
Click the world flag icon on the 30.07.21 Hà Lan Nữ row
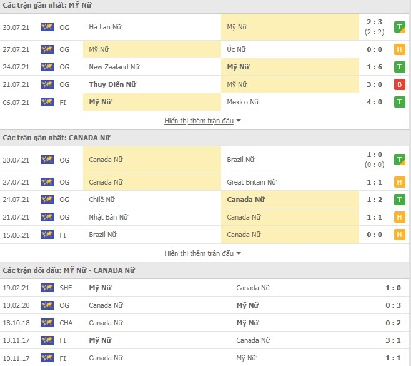47,27
